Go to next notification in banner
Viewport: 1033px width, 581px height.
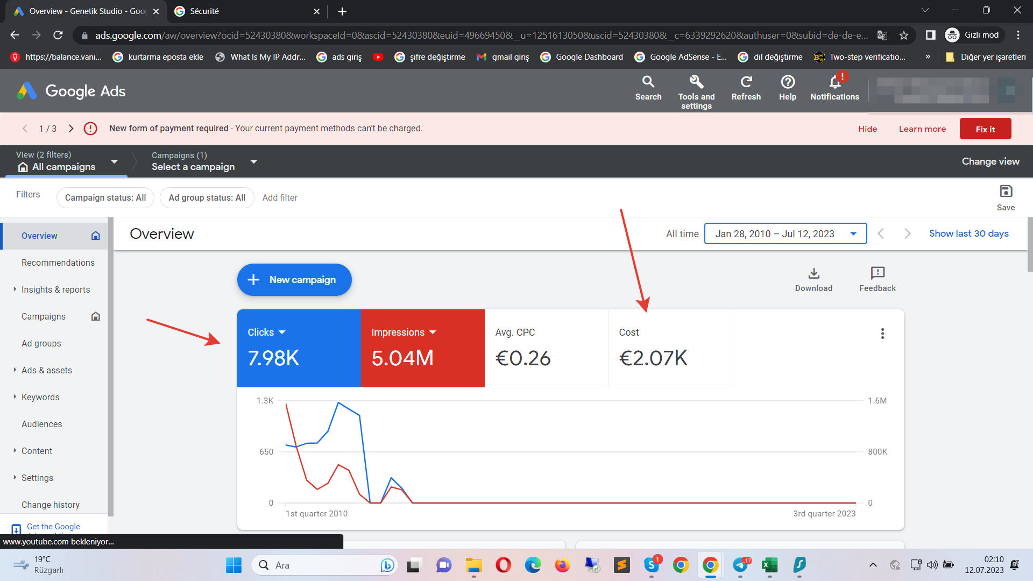[71, 129]
